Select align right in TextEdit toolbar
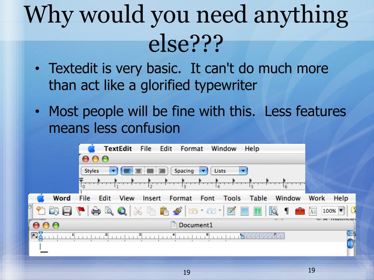 pyautogui.click(x=162, y=171)
